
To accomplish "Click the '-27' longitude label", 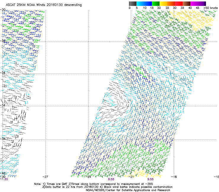I will click(45, 177).
